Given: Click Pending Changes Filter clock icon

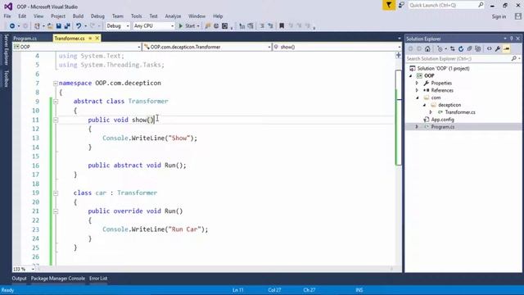Looking at the screenshot, I should [x=440, y=49].
